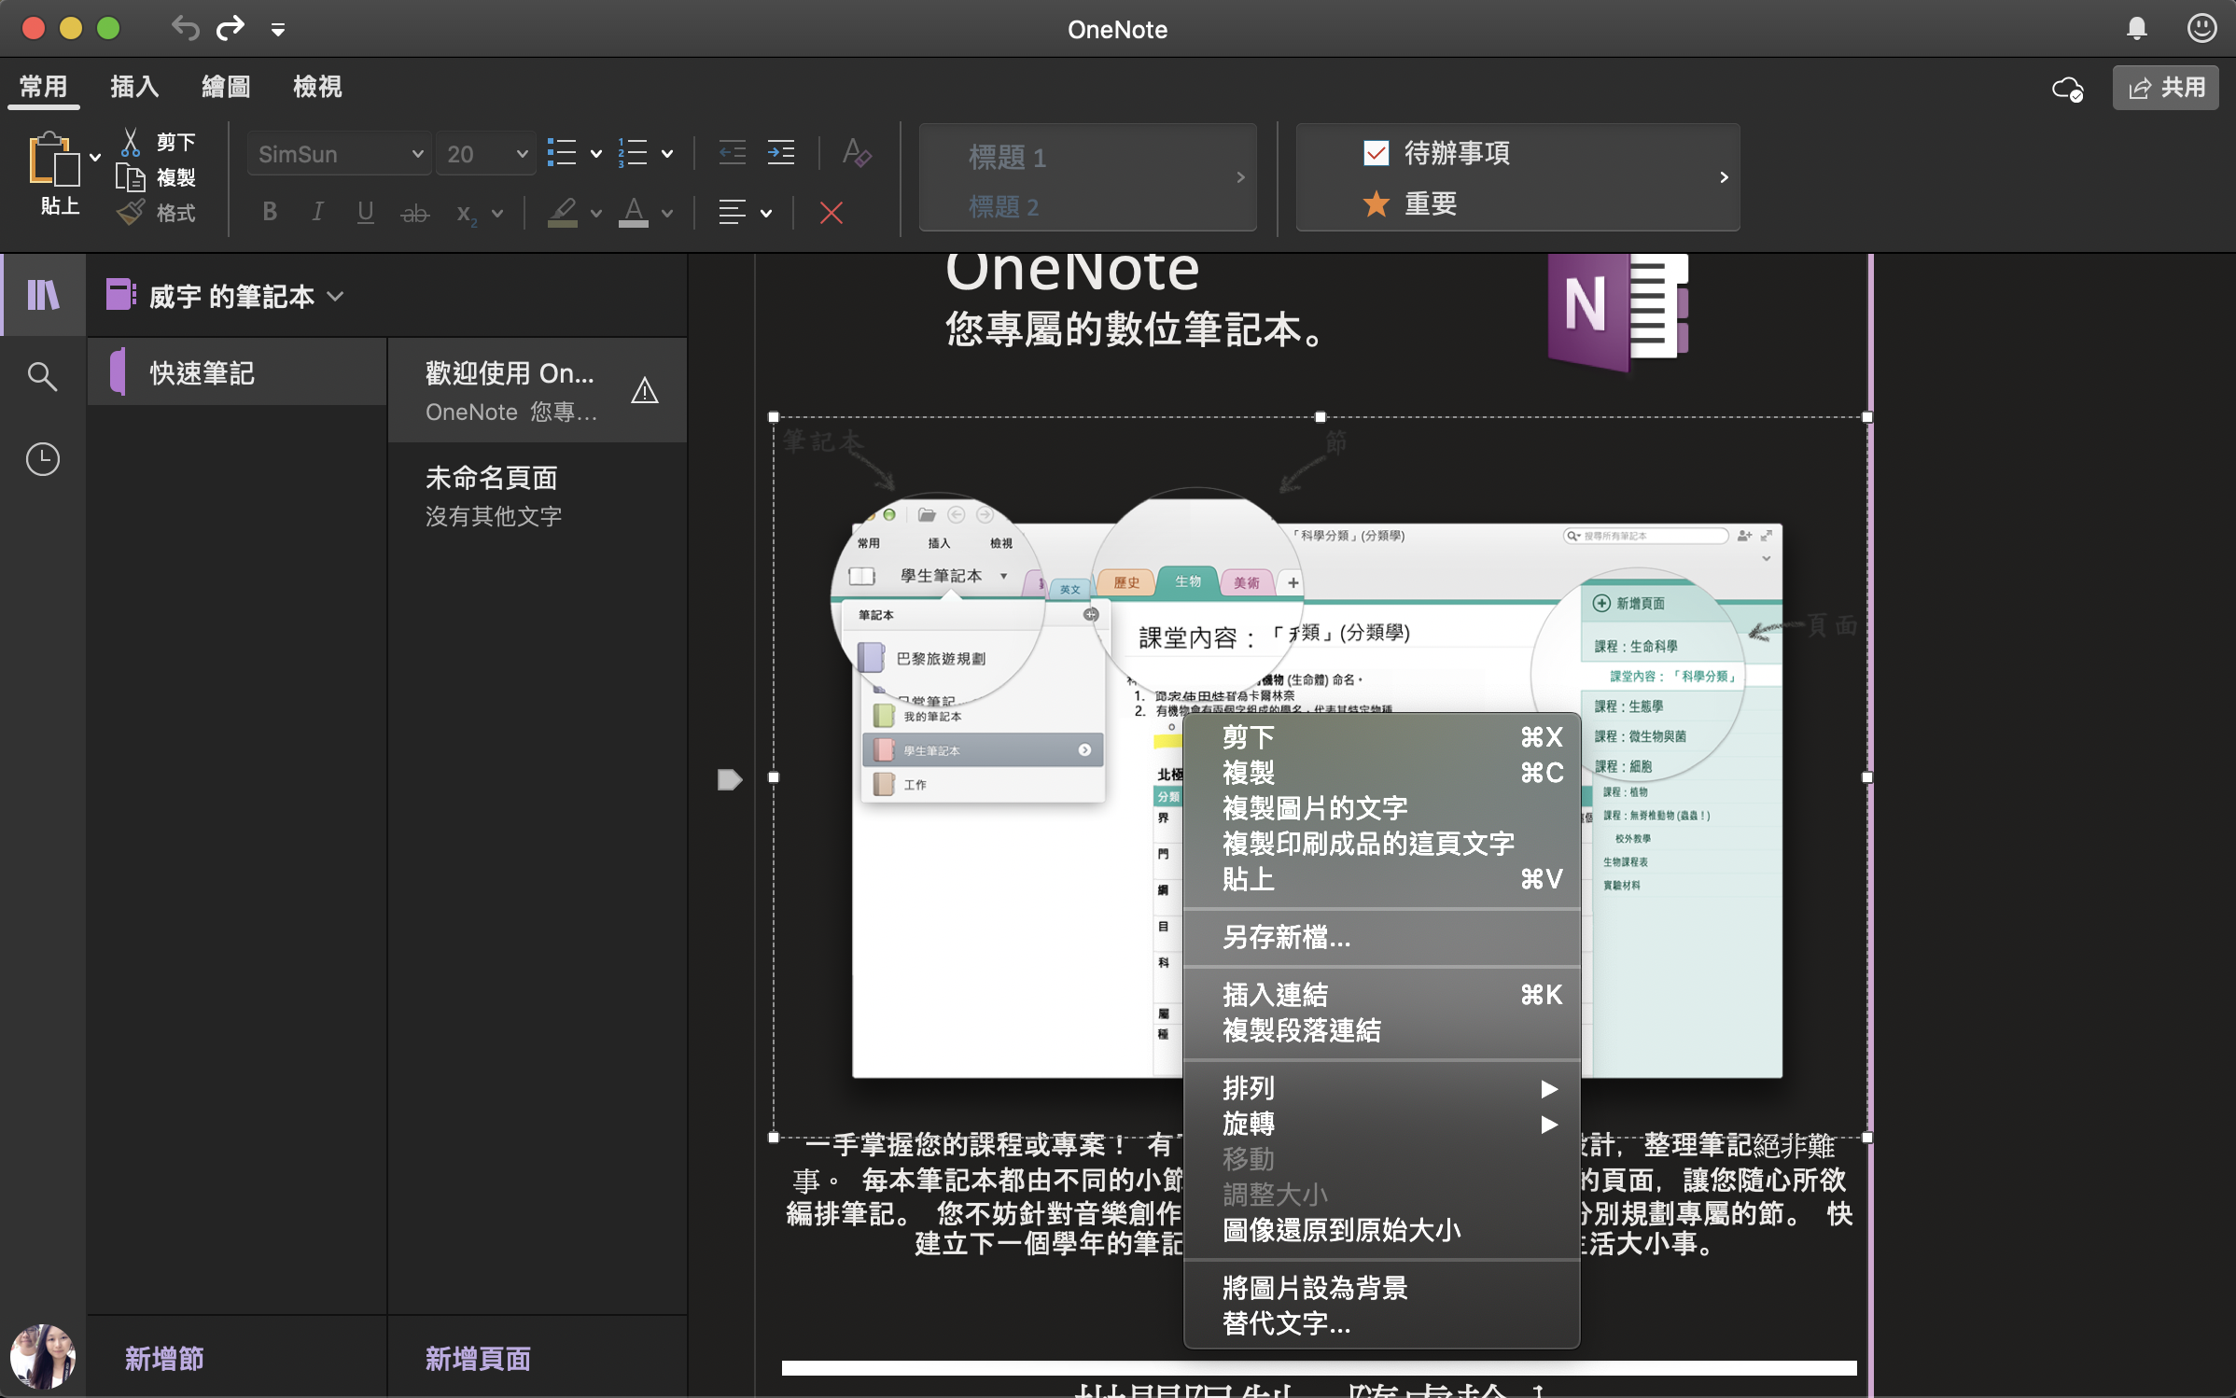This screenshot has height=1398, width=2236.
Task: Expand numbered list style arrow
Action: point(667,154)
